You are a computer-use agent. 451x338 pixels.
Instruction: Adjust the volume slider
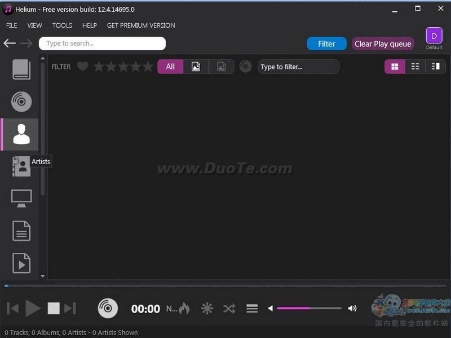click(309, 308)
